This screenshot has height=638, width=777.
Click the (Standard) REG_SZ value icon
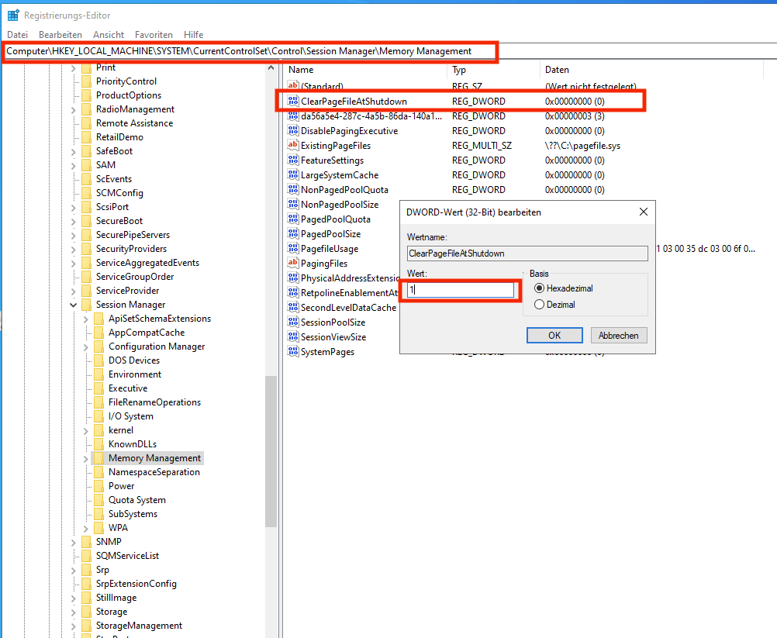(294, 84)
